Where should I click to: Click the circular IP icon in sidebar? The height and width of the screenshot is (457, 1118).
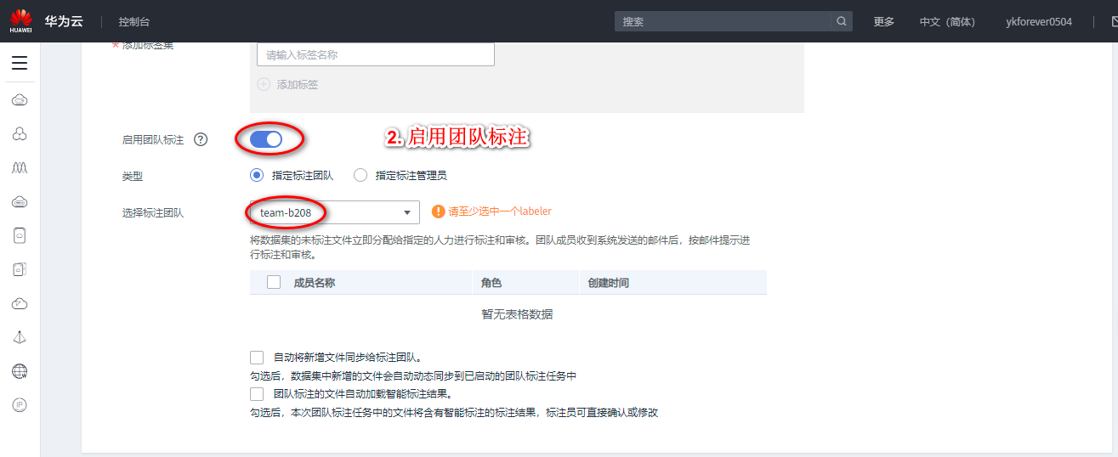point(20,405)
